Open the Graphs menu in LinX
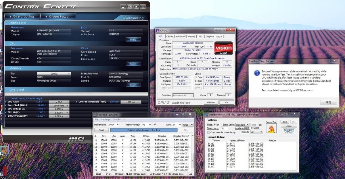This screenshot has height=179, width=345. [x=117, y=120]
